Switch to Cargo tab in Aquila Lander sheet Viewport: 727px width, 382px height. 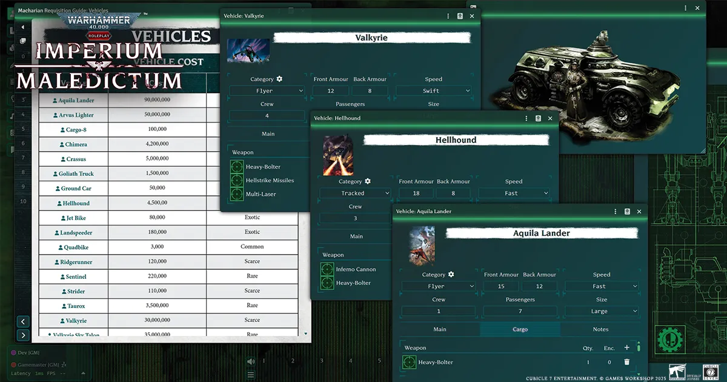tap(520, 329)
